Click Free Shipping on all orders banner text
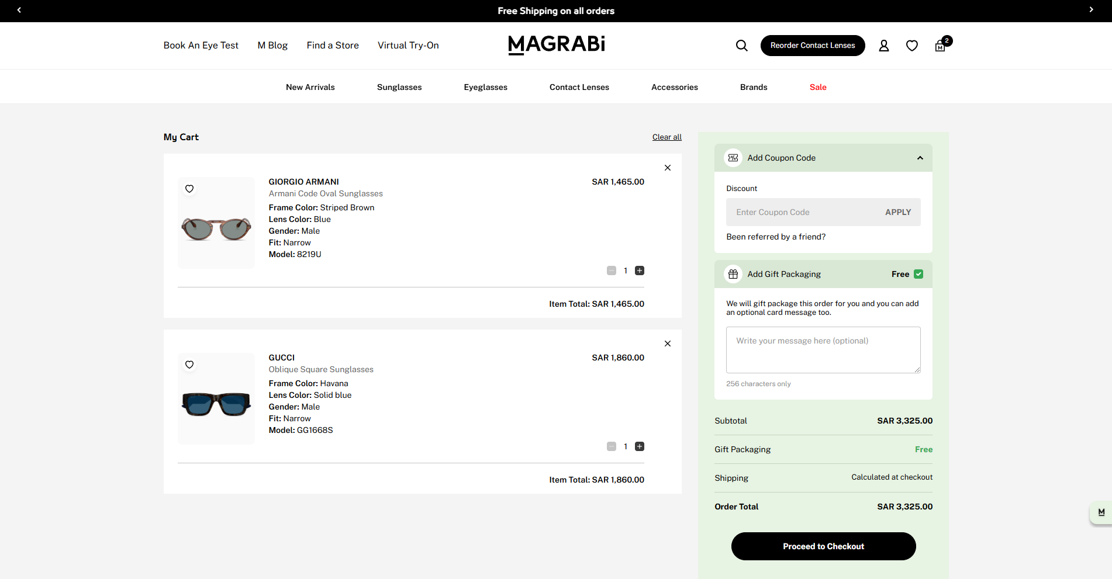 tap(556, 11)
